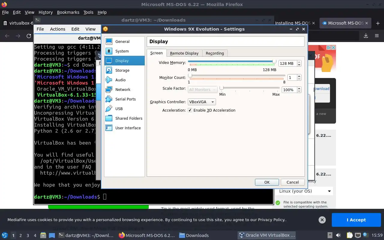The width and height of the screenshot is (384, 240).
Task: Decrease Scale Factor with spin-down arrow
Action: [x=299, y=91]
